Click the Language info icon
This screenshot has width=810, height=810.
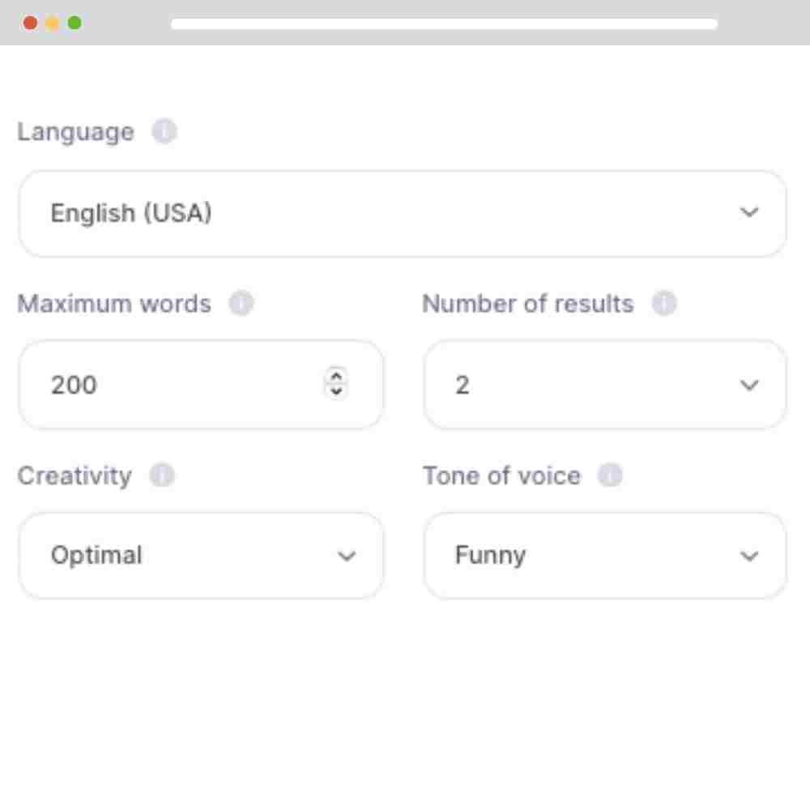coord(164,131)
